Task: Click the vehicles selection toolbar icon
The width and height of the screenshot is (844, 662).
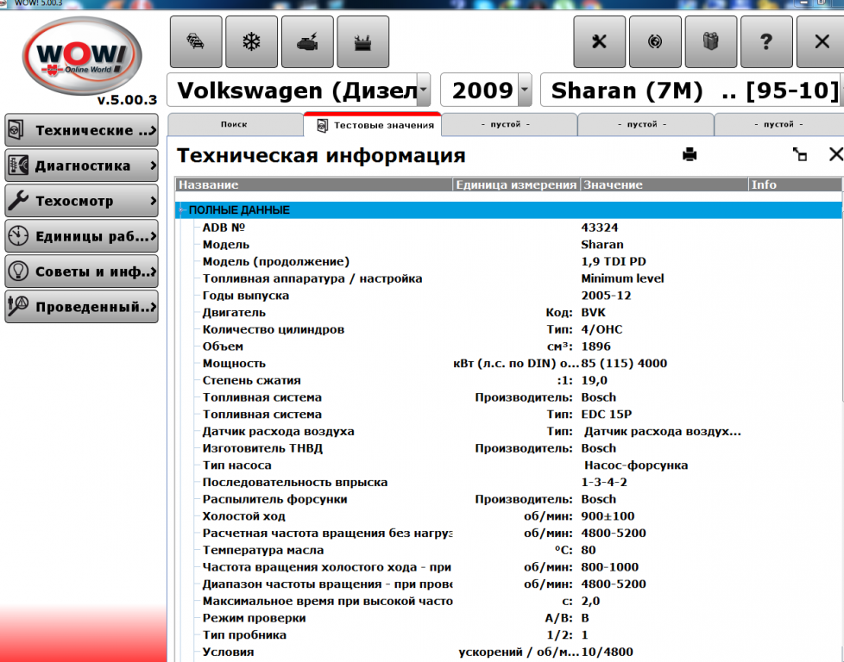Action: point(196,42)
